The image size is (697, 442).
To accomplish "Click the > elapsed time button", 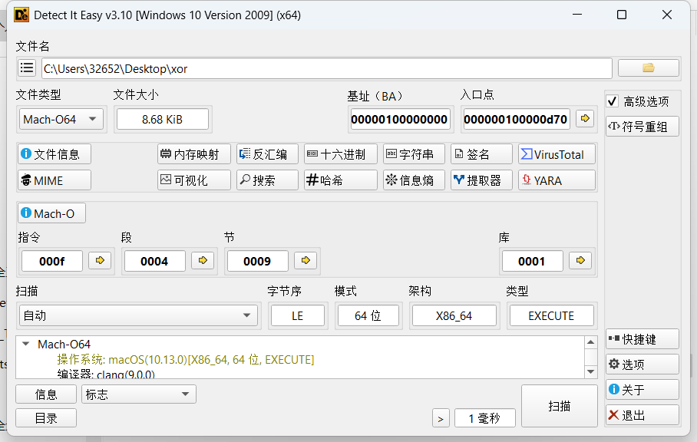I will coord(441,418).
